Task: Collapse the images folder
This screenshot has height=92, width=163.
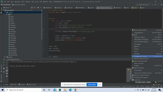Action: pyautogui.click(x=5, y=12)
